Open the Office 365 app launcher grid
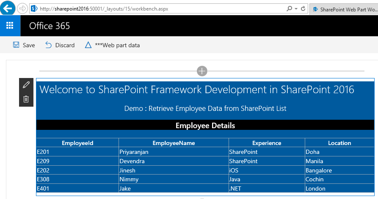378x199 pixels. 10,26
